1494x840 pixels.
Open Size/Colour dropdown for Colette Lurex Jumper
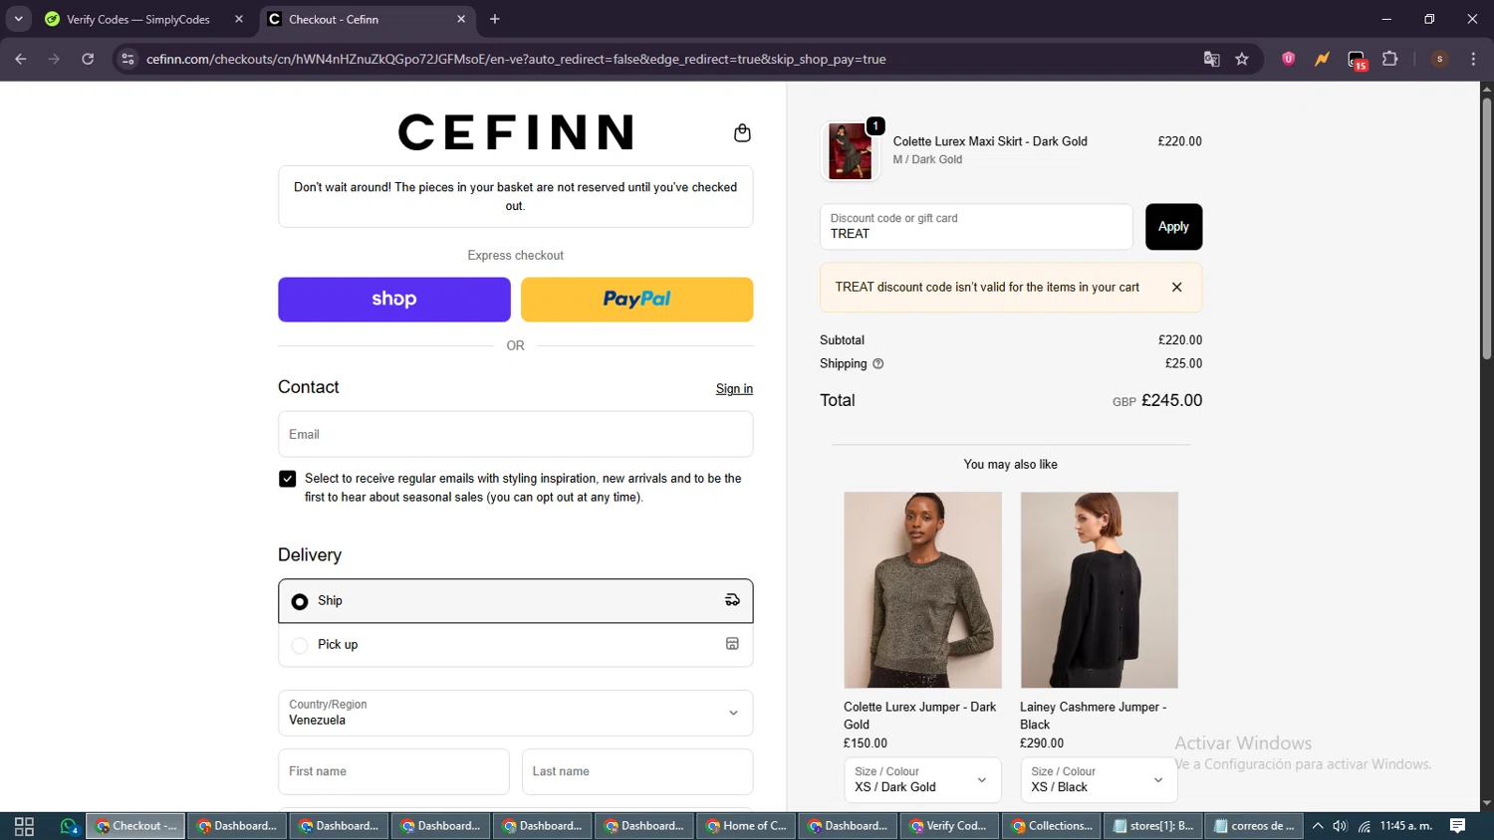point(921,779)
